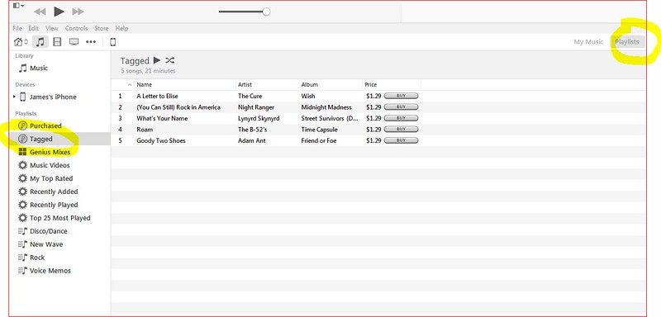Click artist The Cure
The width and height of the screenshot is (661, 317).
tap(250, 96)
